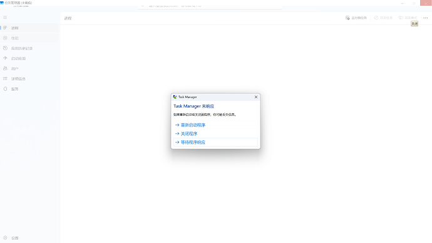
Task: Open the 详细信息 (Details) page
Action: coord(29,79)
